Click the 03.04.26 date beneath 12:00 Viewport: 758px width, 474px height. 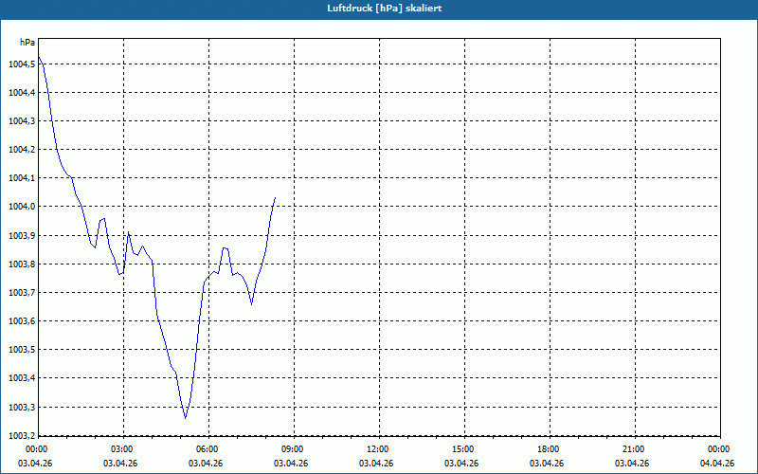375,464
